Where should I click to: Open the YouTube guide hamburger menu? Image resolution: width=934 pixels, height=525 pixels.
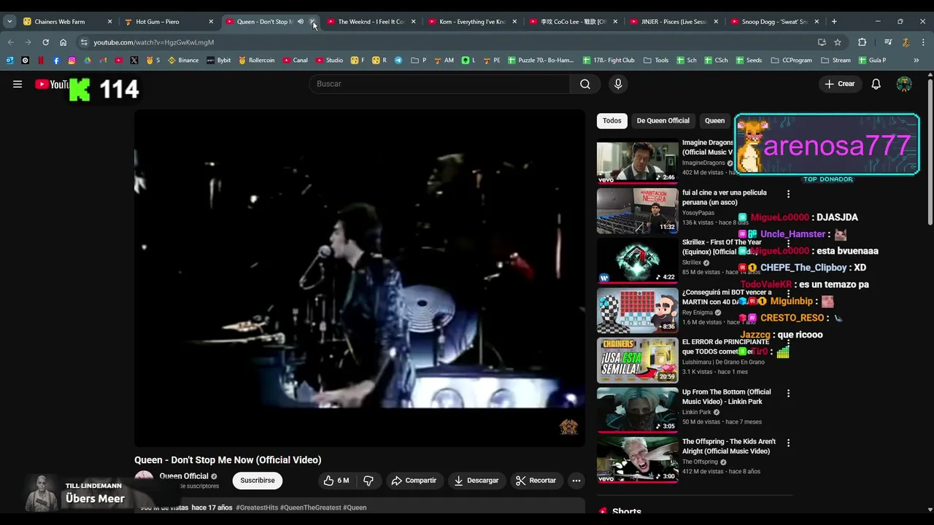[x=18, y=84]
